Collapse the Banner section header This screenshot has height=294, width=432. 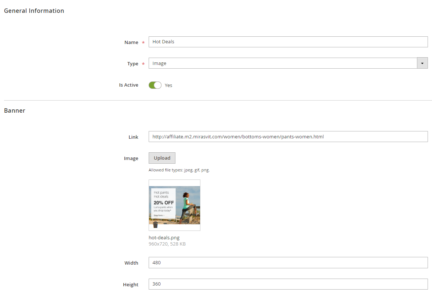click(15, 110)
